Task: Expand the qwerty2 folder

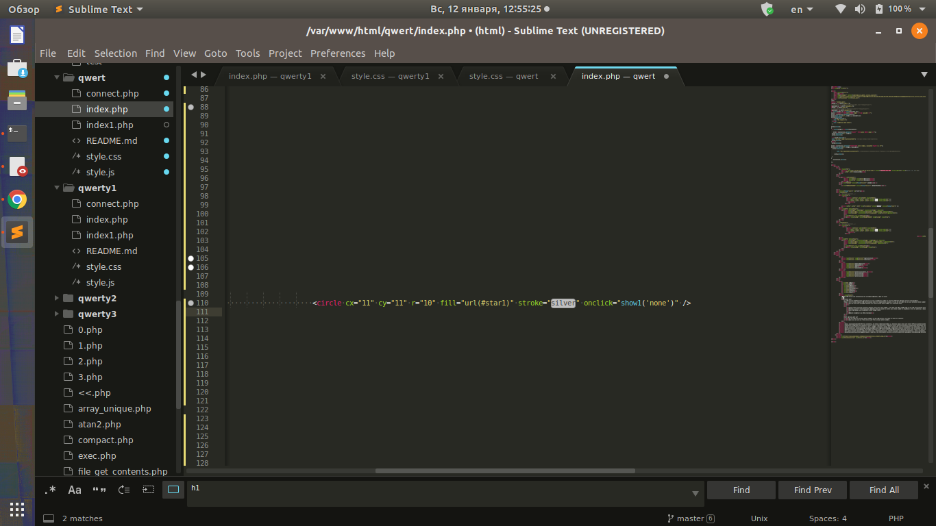Action: click(57, 299)
